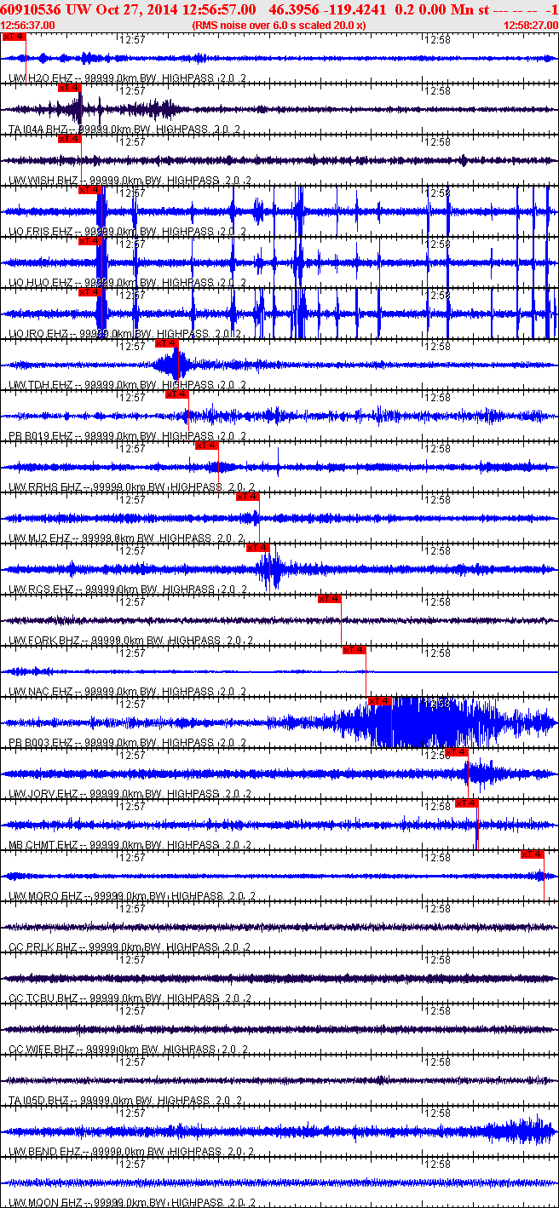Click the start time 12:56:37.00 label

coord(28,25)
